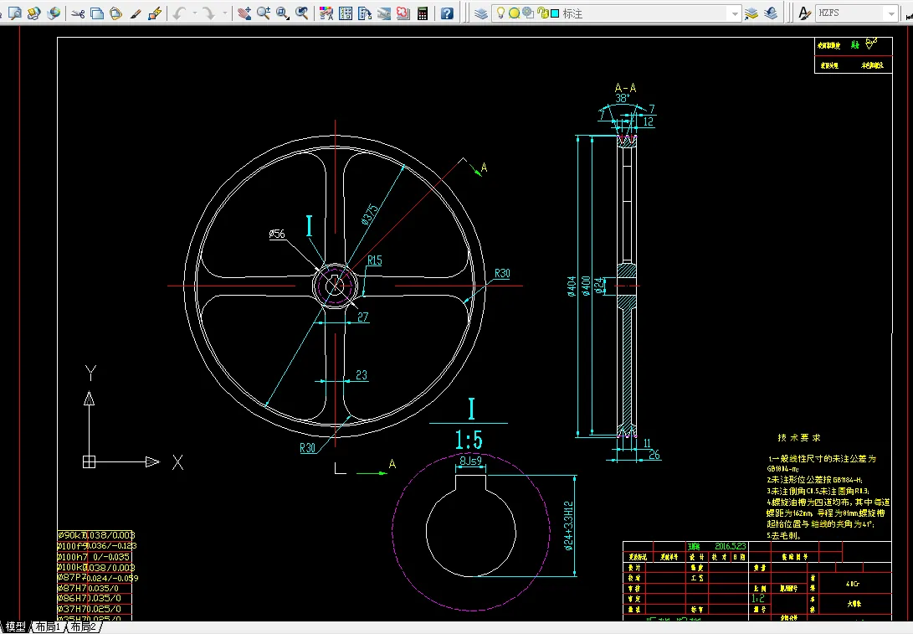Toggle the layer lock padlock icon
This screenshot has height=634, width=913.
point(542,13)
